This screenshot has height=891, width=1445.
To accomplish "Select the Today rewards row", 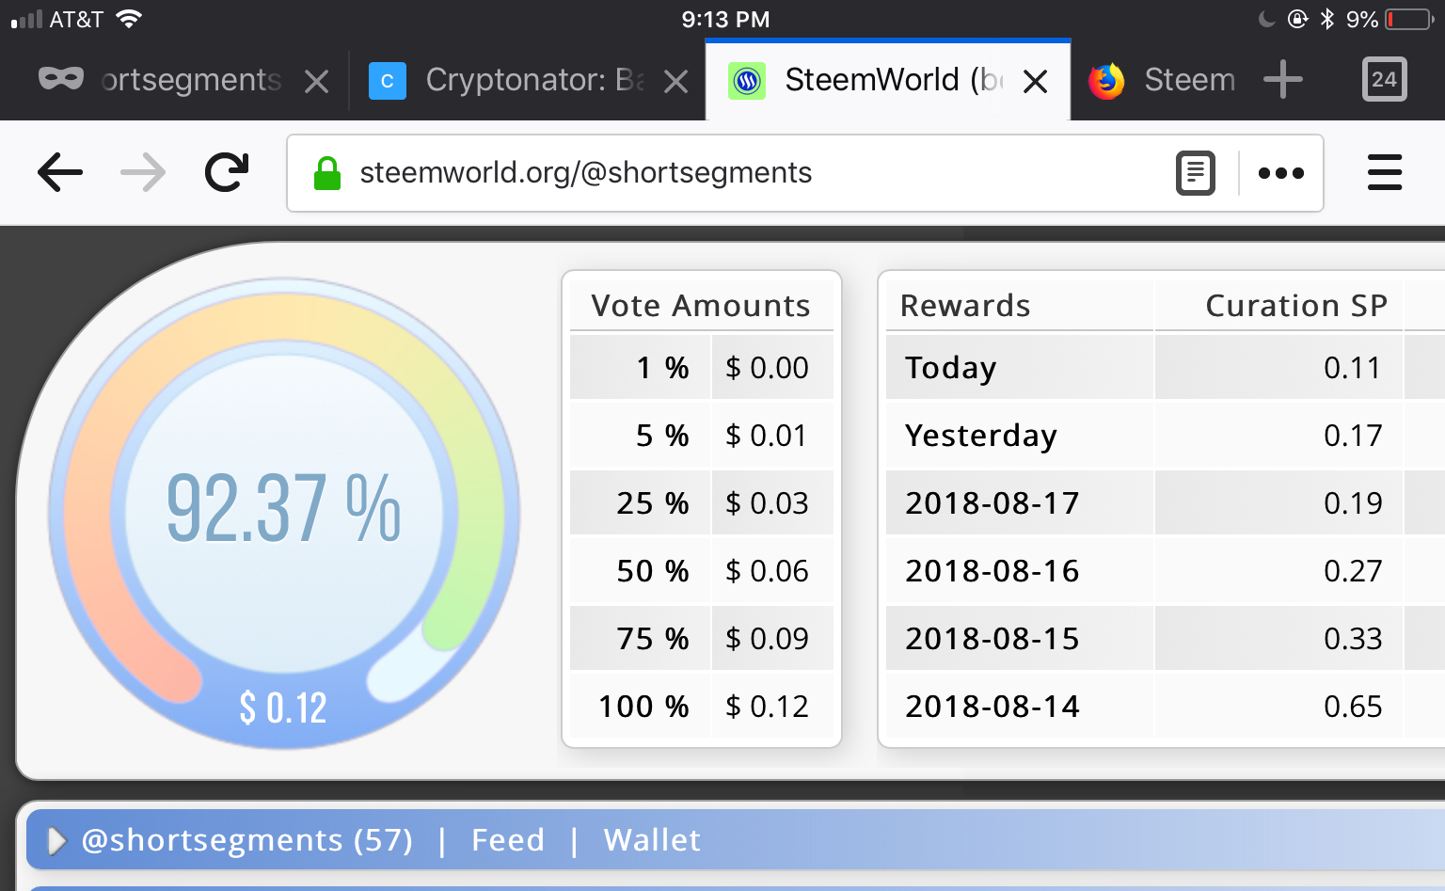I will coord(1166,367).
